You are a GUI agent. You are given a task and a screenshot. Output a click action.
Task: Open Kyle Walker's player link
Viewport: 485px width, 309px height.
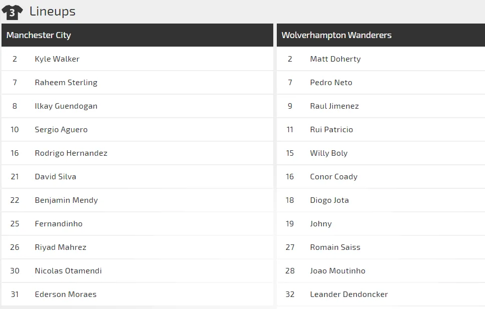pos(57,59)
